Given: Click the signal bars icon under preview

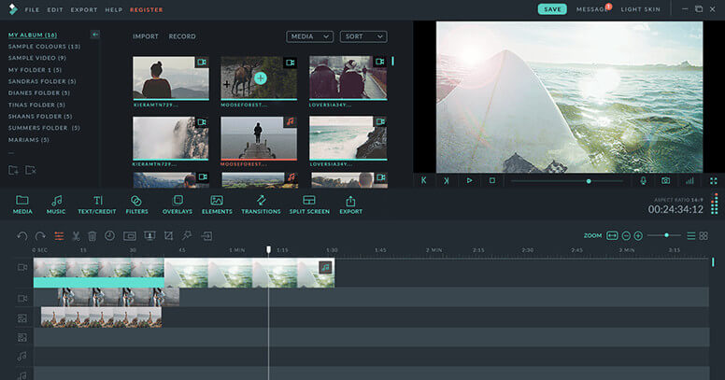Looking at the screenshot, I should [689, 181].
